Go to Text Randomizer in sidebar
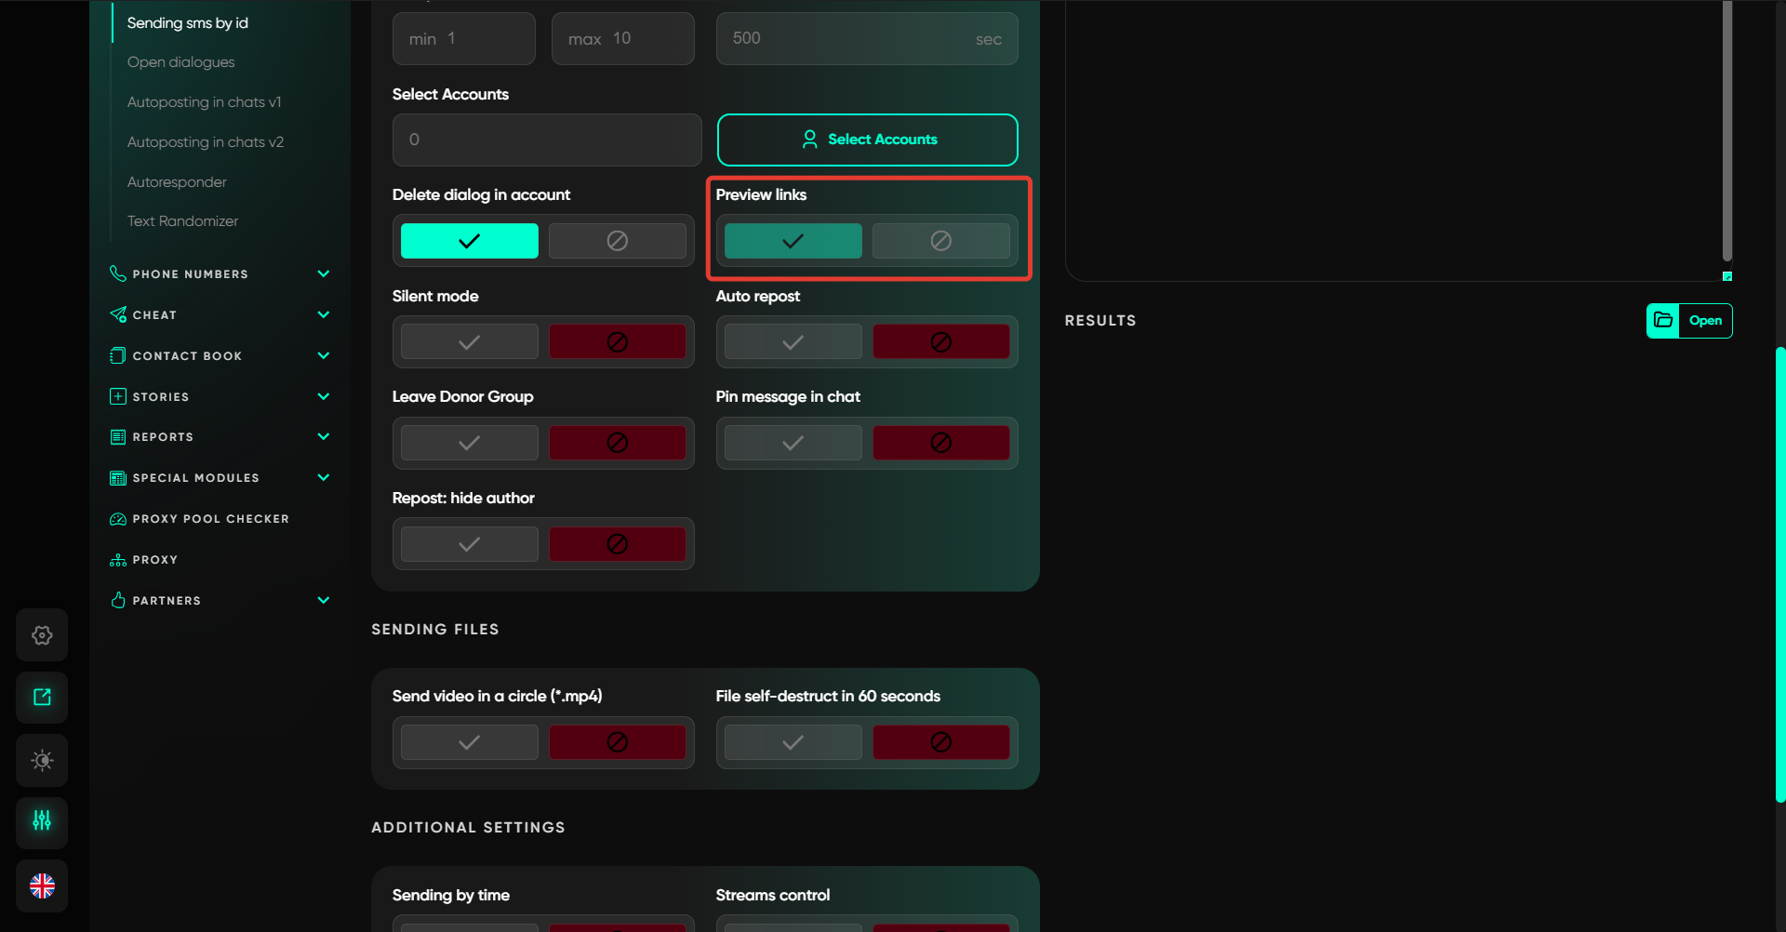Screen dimensions: 1786x932 click(182, 221)
